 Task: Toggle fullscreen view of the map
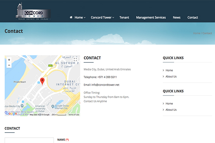[75, 60]
